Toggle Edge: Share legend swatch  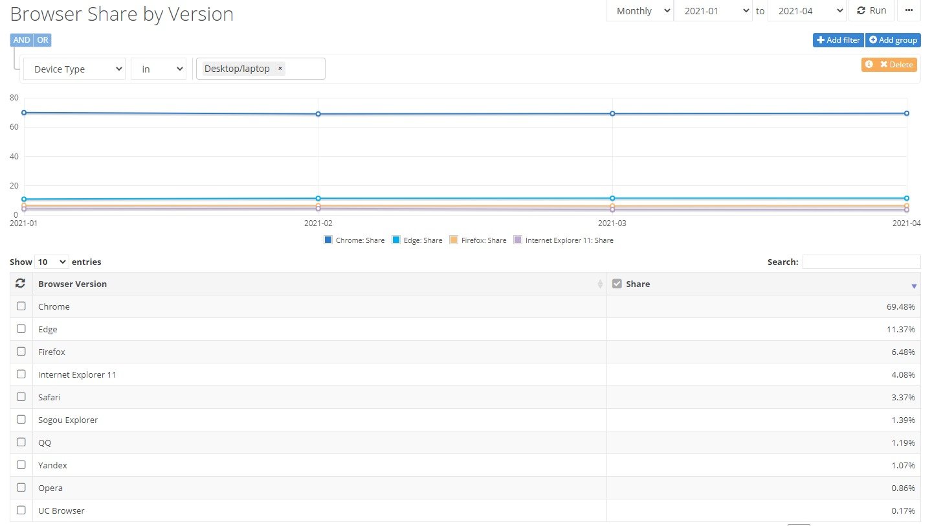pos(397,240)
